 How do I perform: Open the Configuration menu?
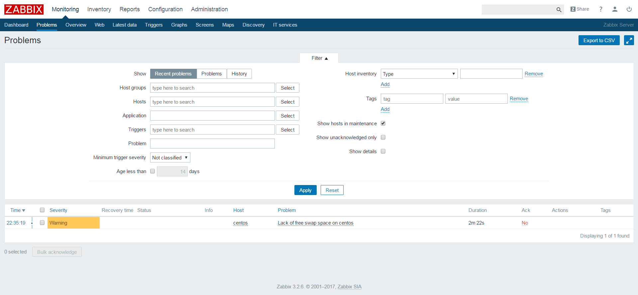tap(165, 9)
